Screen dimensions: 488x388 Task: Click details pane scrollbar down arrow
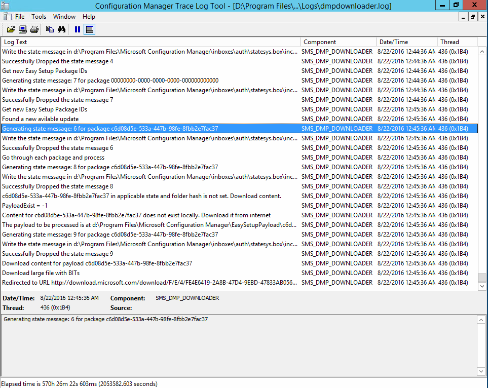(481, 371)
